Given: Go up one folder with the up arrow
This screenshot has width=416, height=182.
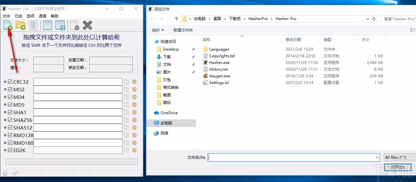Looking at the screenshot, I should pyautogui.click(x=177, y=19).
